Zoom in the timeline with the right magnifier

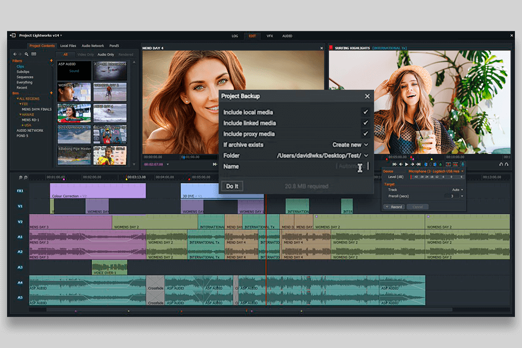pos(26,177)
